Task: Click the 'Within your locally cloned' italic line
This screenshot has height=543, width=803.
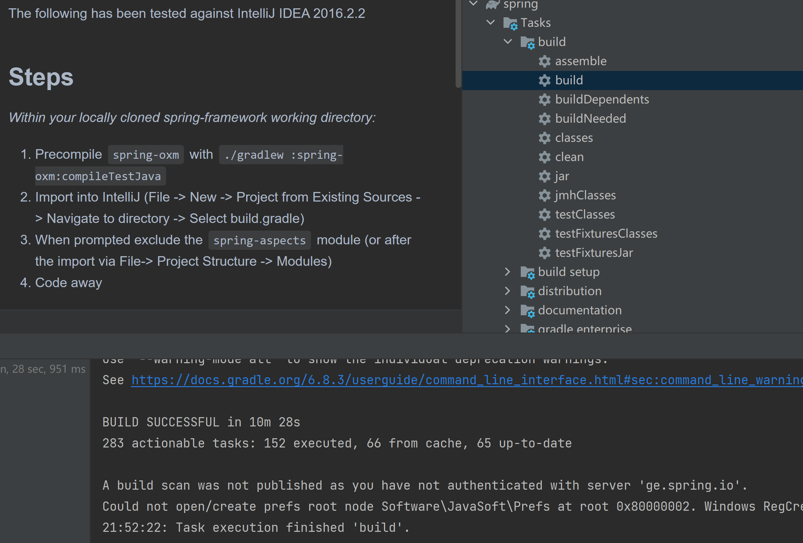Action: point(192,118)
